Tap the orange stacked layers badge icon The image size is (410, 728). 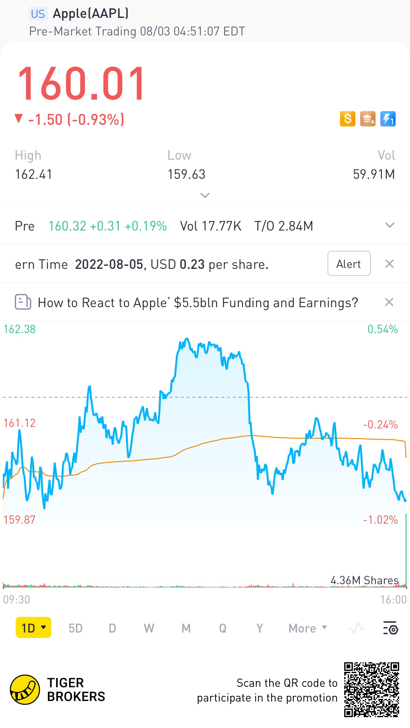pos(368,119)
